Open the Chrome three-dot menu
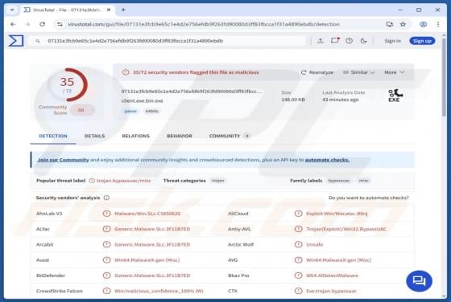 click(x=438, y=24)
